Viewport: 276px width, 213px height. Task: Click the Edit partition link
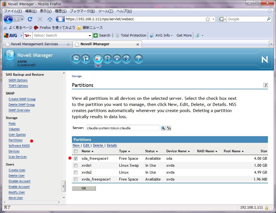coord(86,145)
